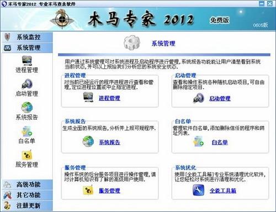Image resolution: width=276 pixels, height=212 pixels.
Task: Open 系统报告 globe icon in sidebar
Action: pos(27,107)
